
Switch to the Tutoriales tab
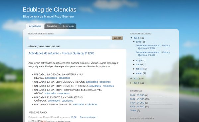click(x=52, y=26)
